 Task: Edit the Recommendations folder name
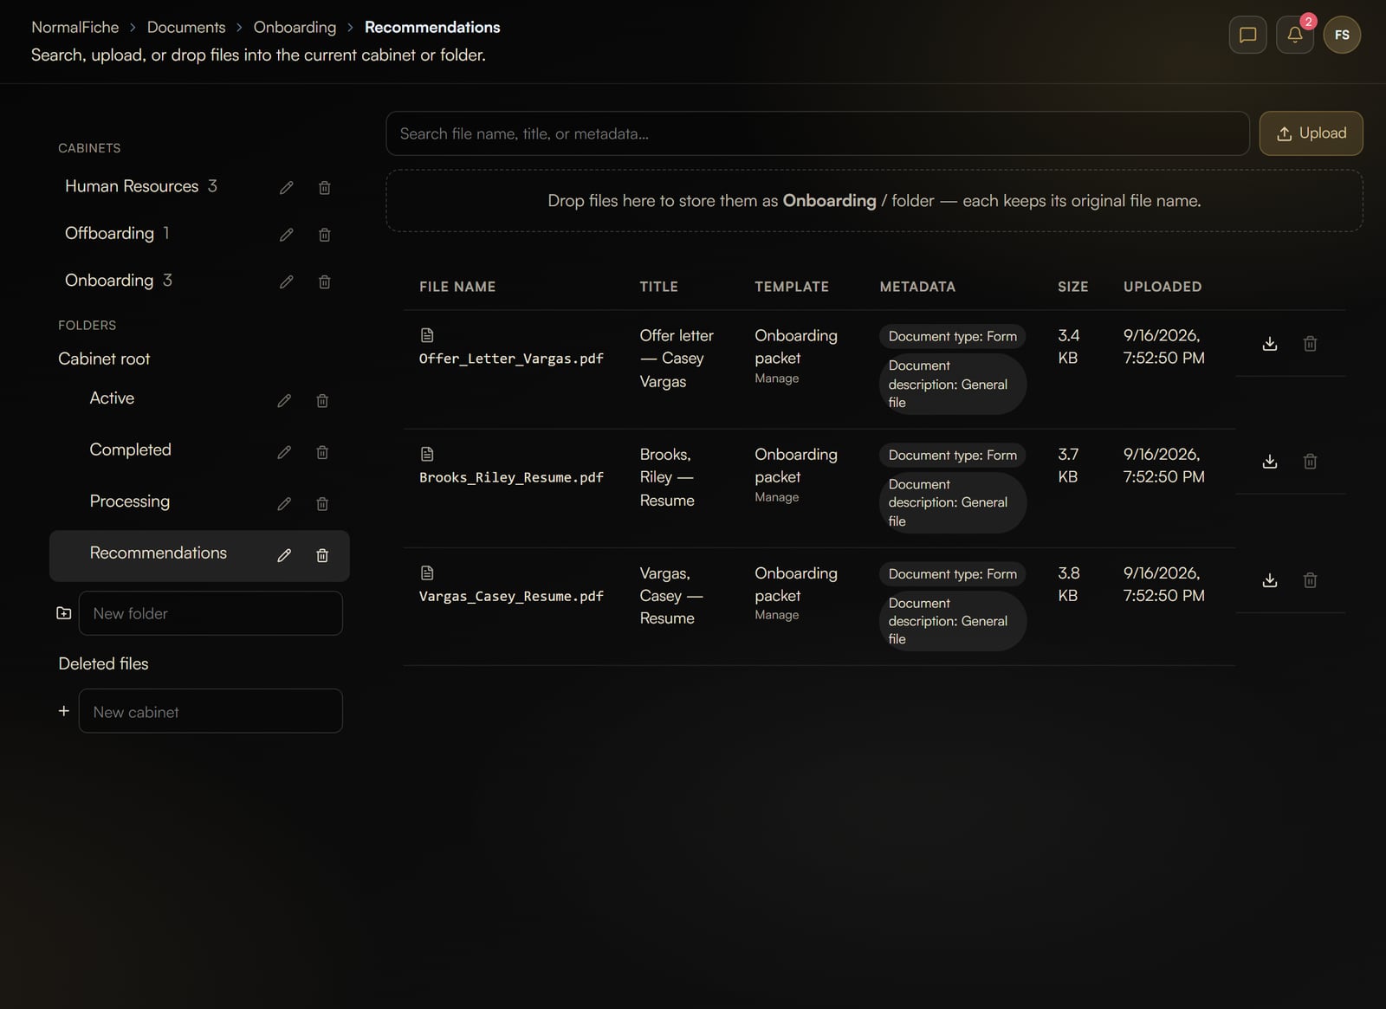click(x=284, y=555)
